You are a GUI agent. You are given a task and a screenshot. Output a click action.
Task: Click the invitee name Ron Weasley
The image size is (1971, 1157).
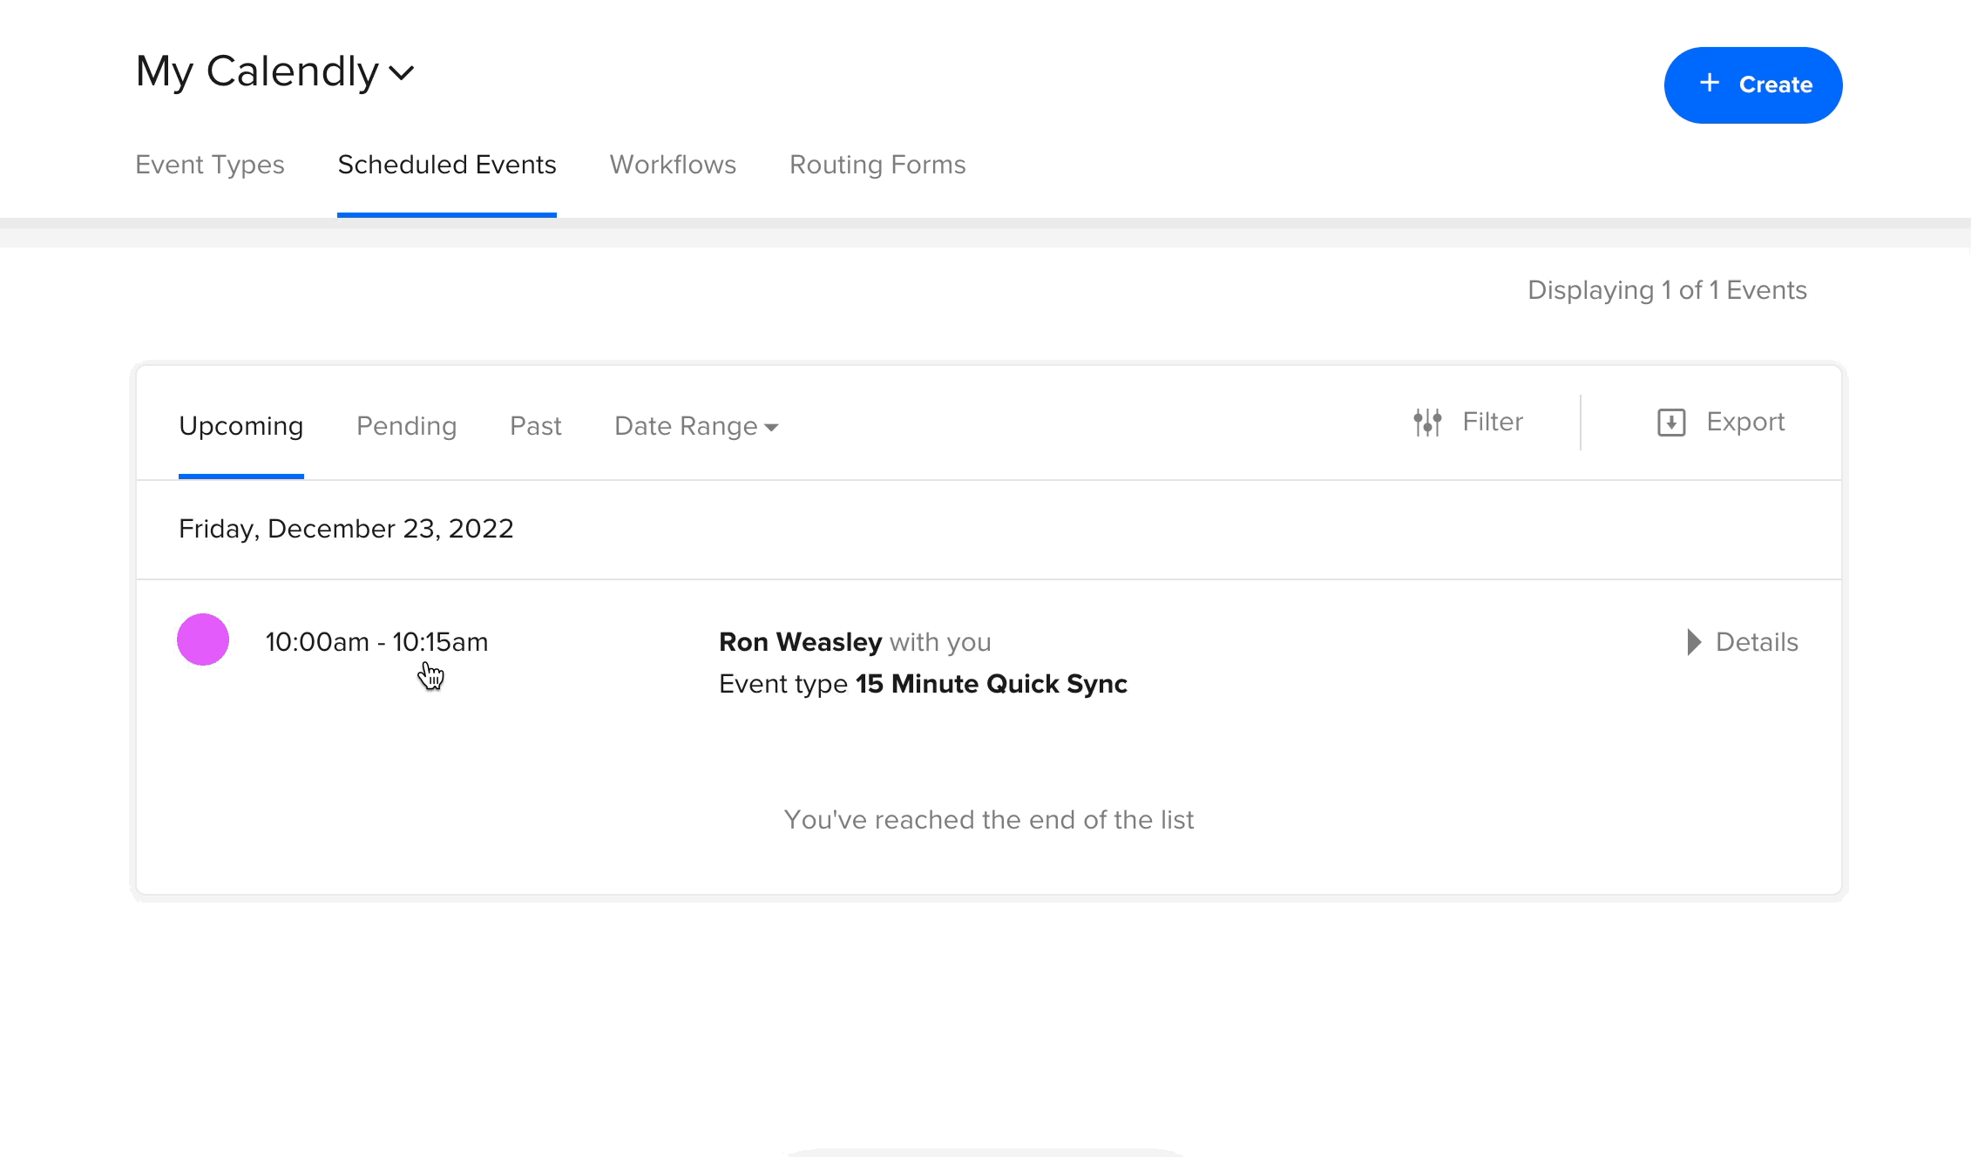[x=800, y=642]
